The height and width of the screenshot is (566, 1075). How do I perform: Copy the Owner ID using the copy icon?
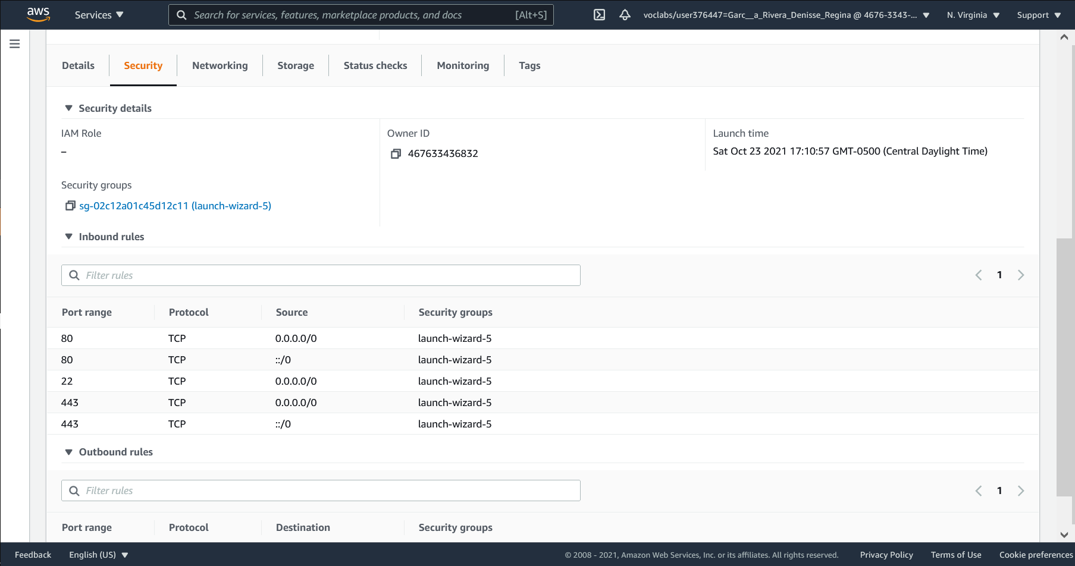click(396, 153)
